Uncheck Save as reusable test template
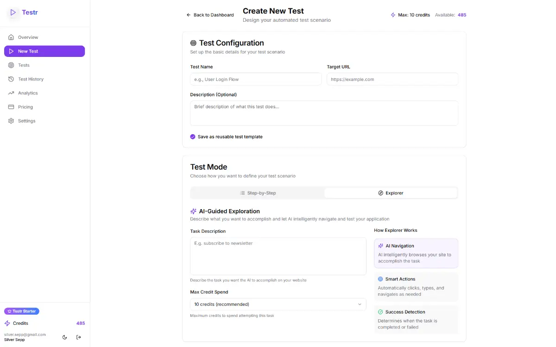556x347 pixels. click(x=193, y=137)
